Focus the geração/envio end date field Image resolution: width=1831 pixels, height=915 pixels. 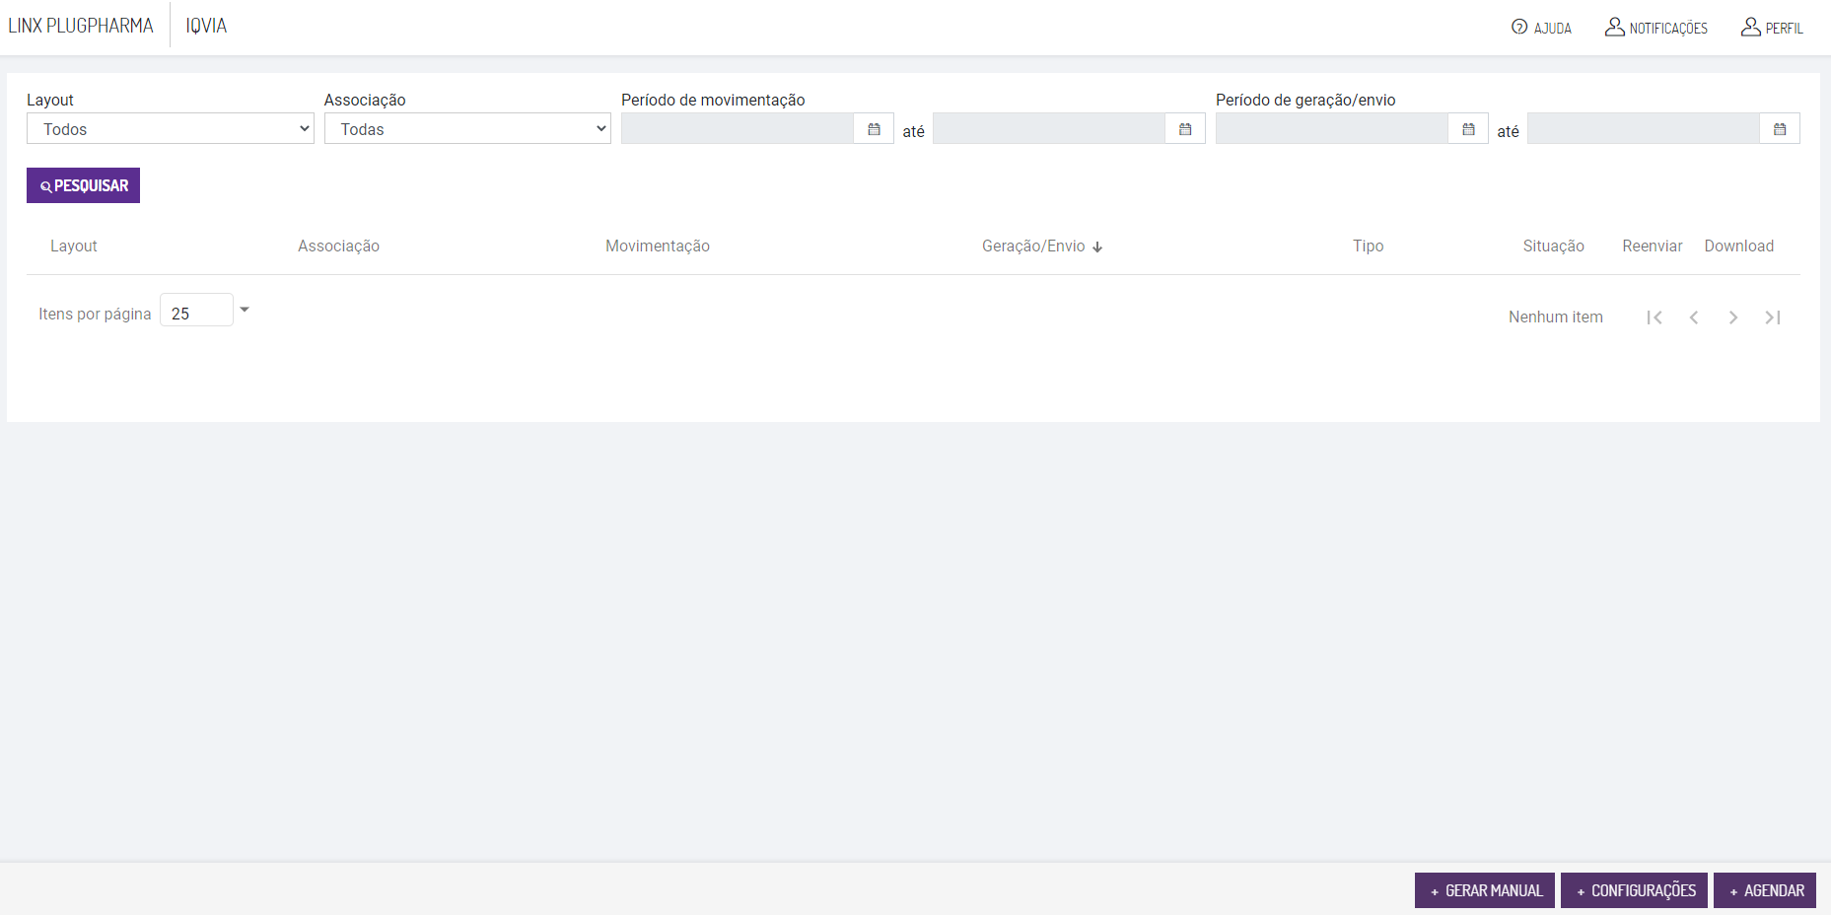[x=1644, y=129]
